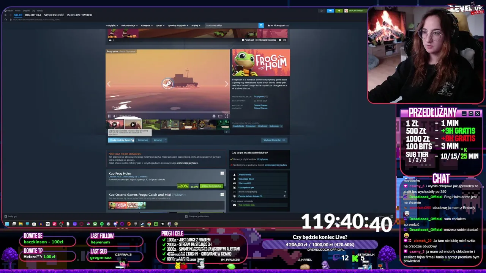Click Wyświetl kolejkę button

click(x=274, y=140)
